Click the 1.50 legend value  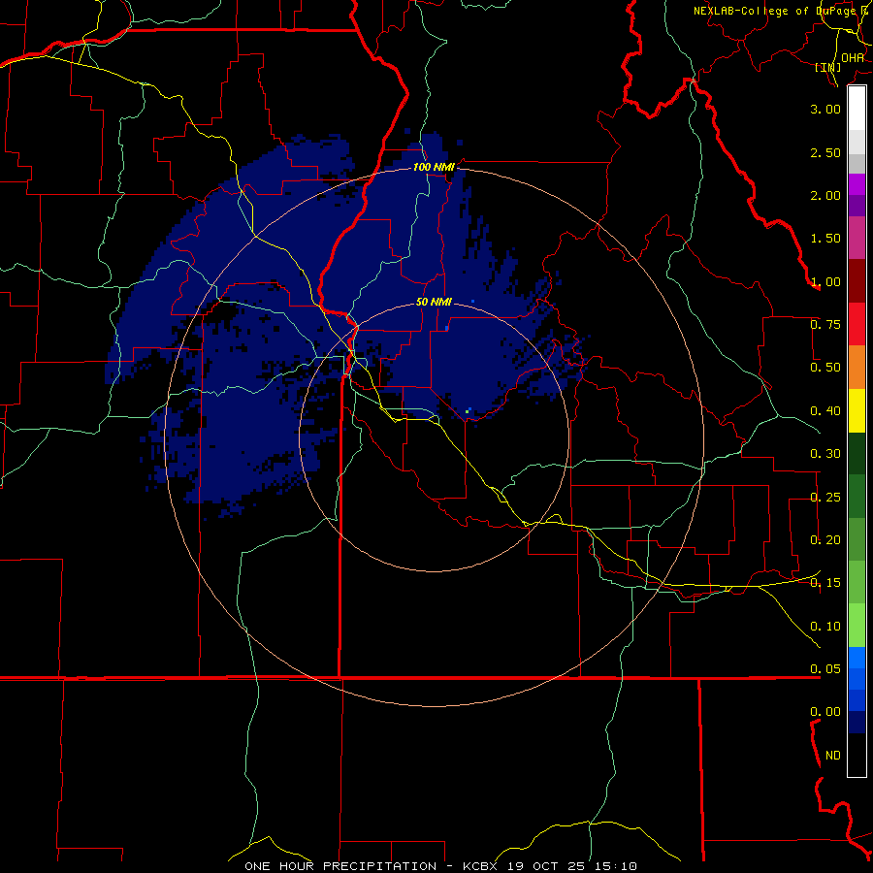(825, 239)
